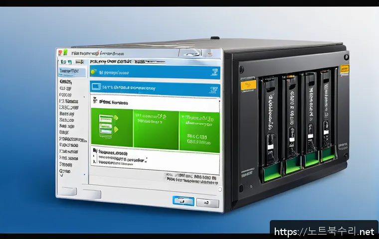Image resolution: width=379 pixels, height=239 pixels.
Task: Click the second green icon above the sidebar
Action: coord(70,62)
